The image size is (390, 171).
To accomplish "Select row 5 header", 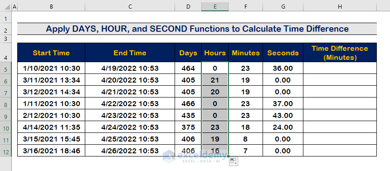I will [6, 68].
